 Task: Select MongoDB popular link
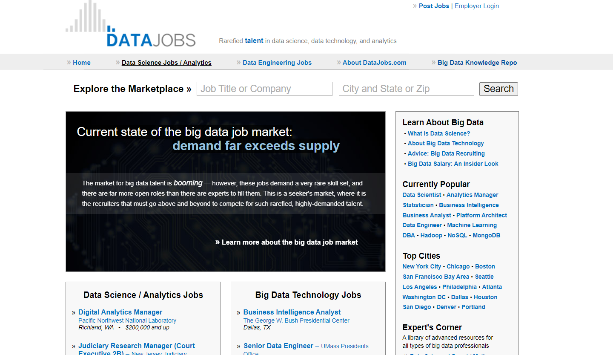(x=487, y=235)
